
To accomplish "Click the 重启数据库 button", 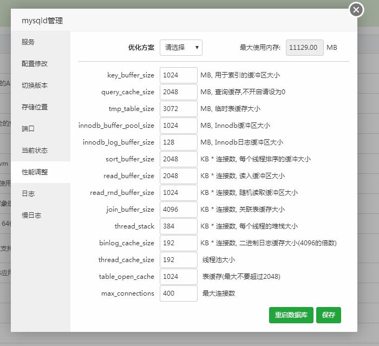I will point(291,315).
